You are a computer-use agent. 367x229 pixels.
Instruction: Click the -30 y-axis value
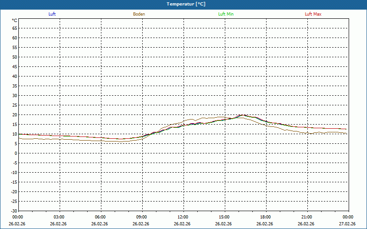14,211
